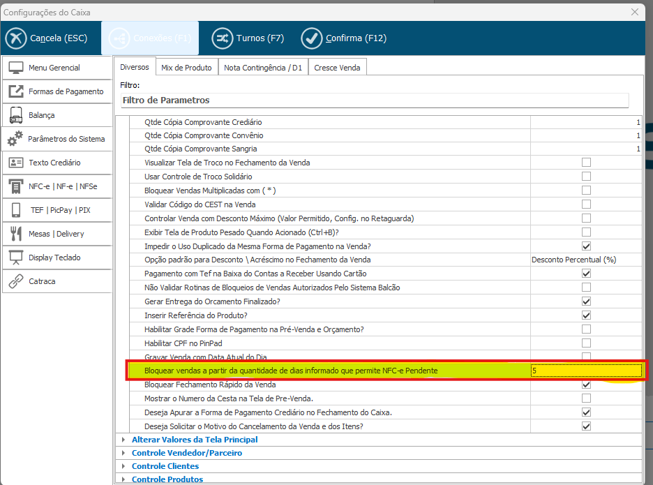Screen dimensions: 653x485
Task: Click the Cancela (ESC) X icon
Action: 16,38
